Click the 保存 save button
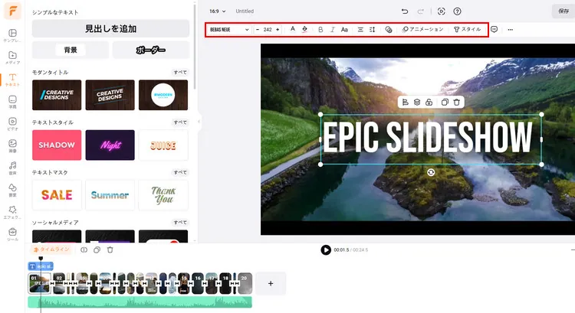Screen dimensions: 575x313 (x=563, y=11)
